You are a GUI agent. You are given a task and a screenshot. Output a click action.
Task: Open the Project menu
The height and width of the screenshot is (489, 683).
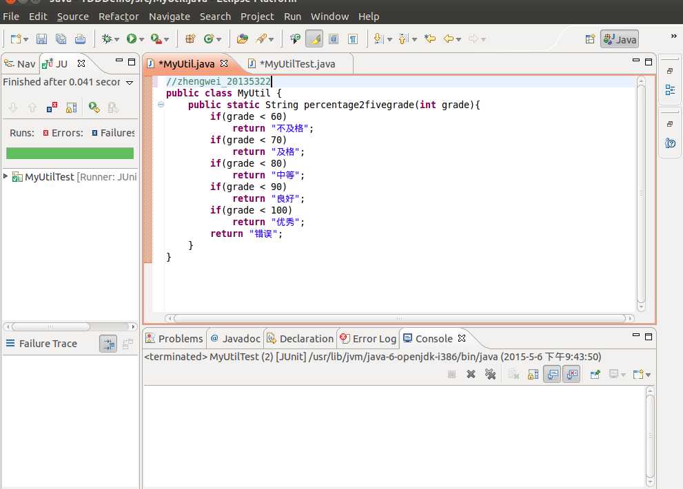coord(257,17)
